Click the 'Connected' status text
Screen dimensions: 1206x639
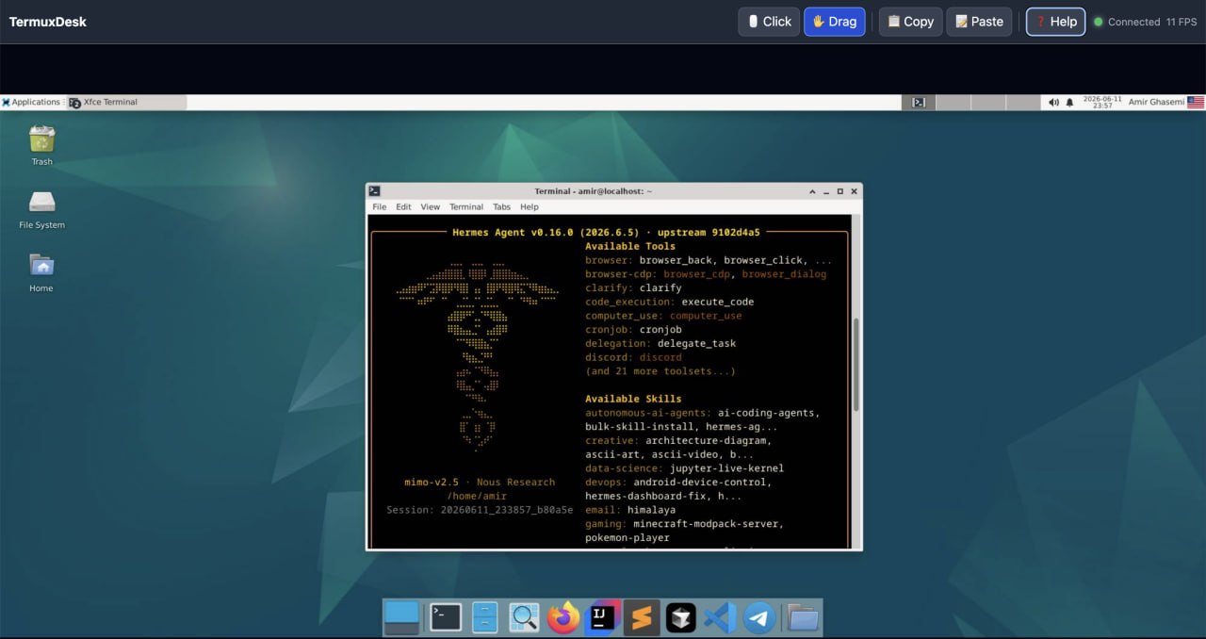[x=1133, y=22]
